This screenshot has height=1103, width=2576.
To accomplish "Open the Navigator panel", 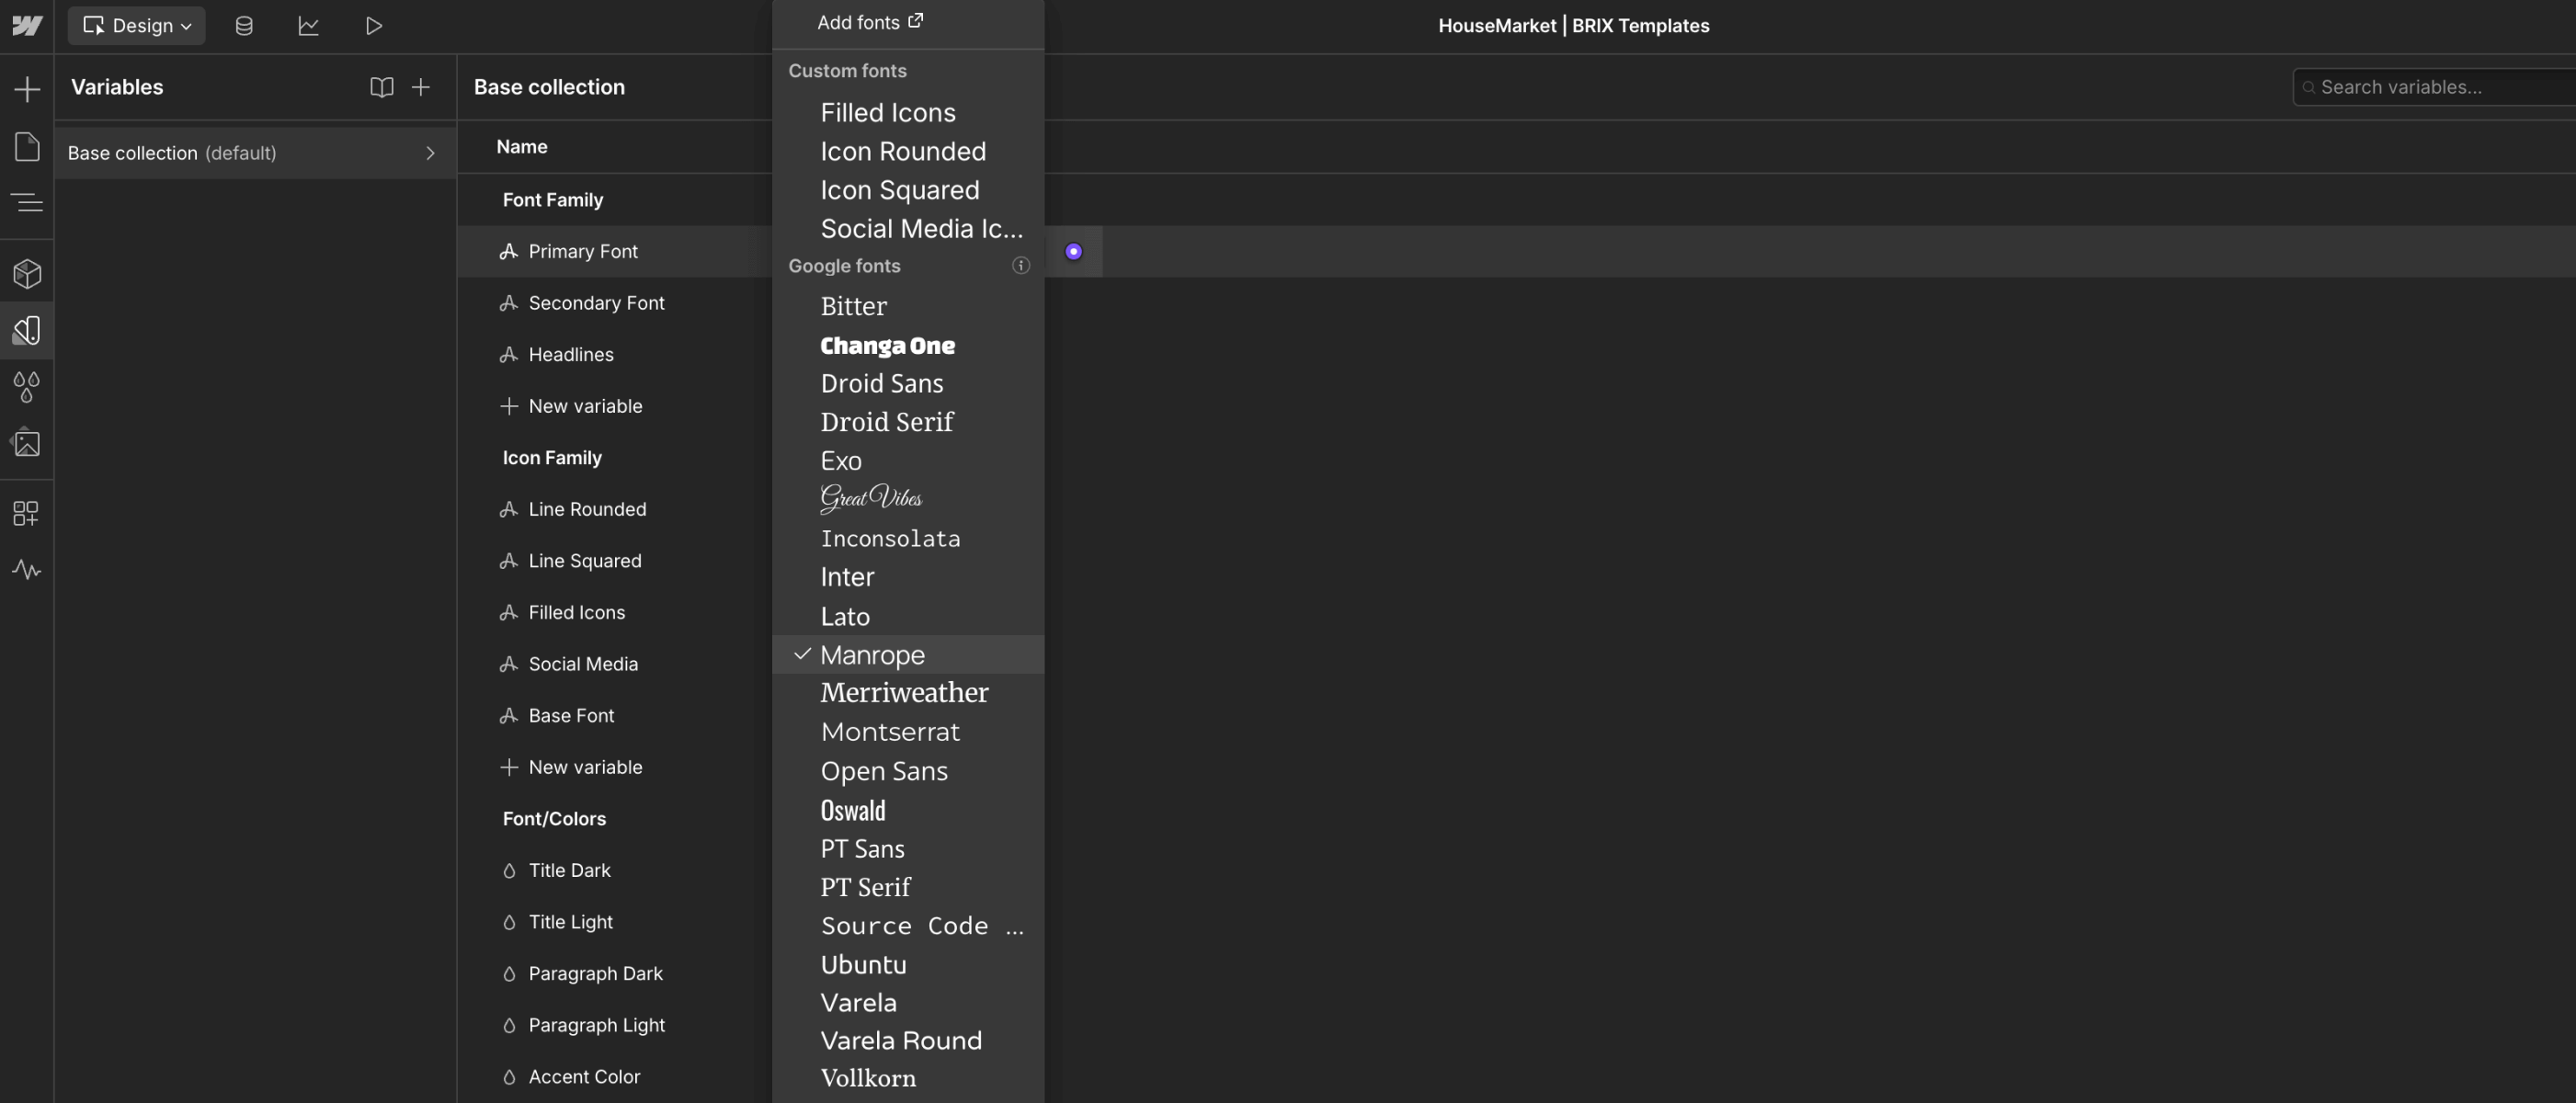I will coord(27,202).
